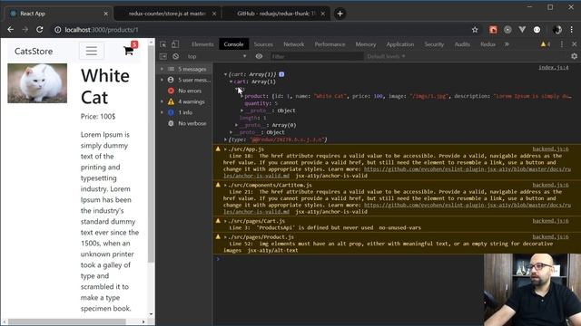Toggle the device toolbar icon
Viewport: 581px width, 326px height.
click(175, 44)
